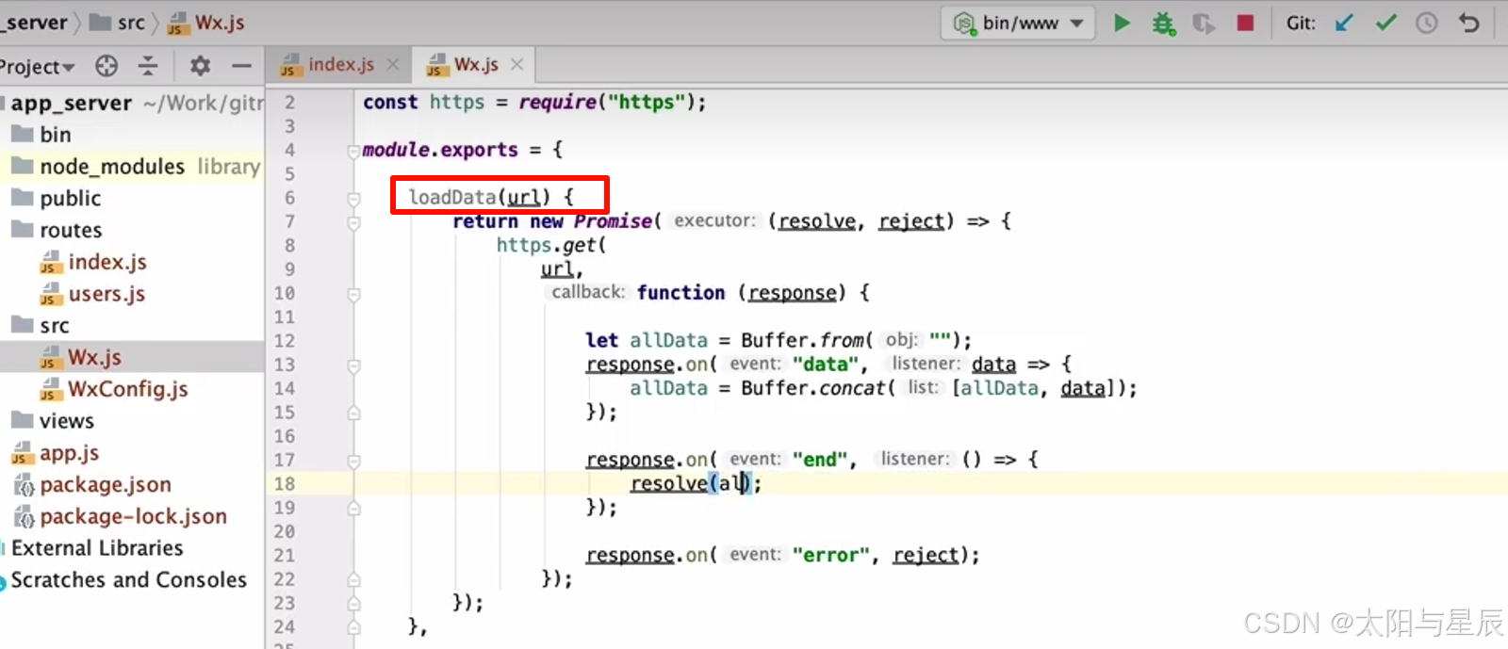Fold end listener at line 17
This screenshot has height=649, width=1508.
[x=353, y=461]
